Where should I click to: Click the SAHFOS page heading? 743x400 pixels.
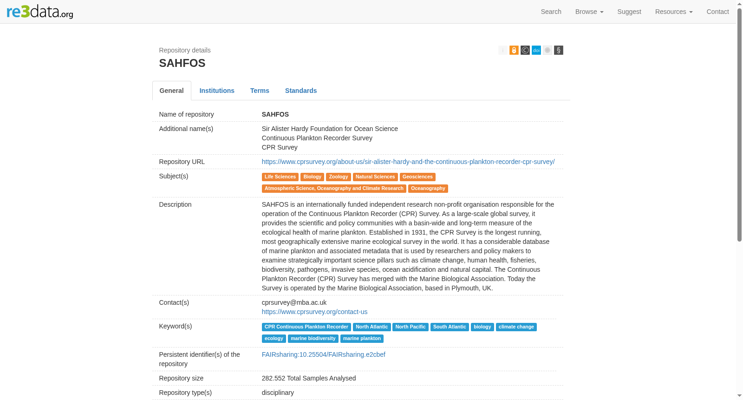click(182, 63)
